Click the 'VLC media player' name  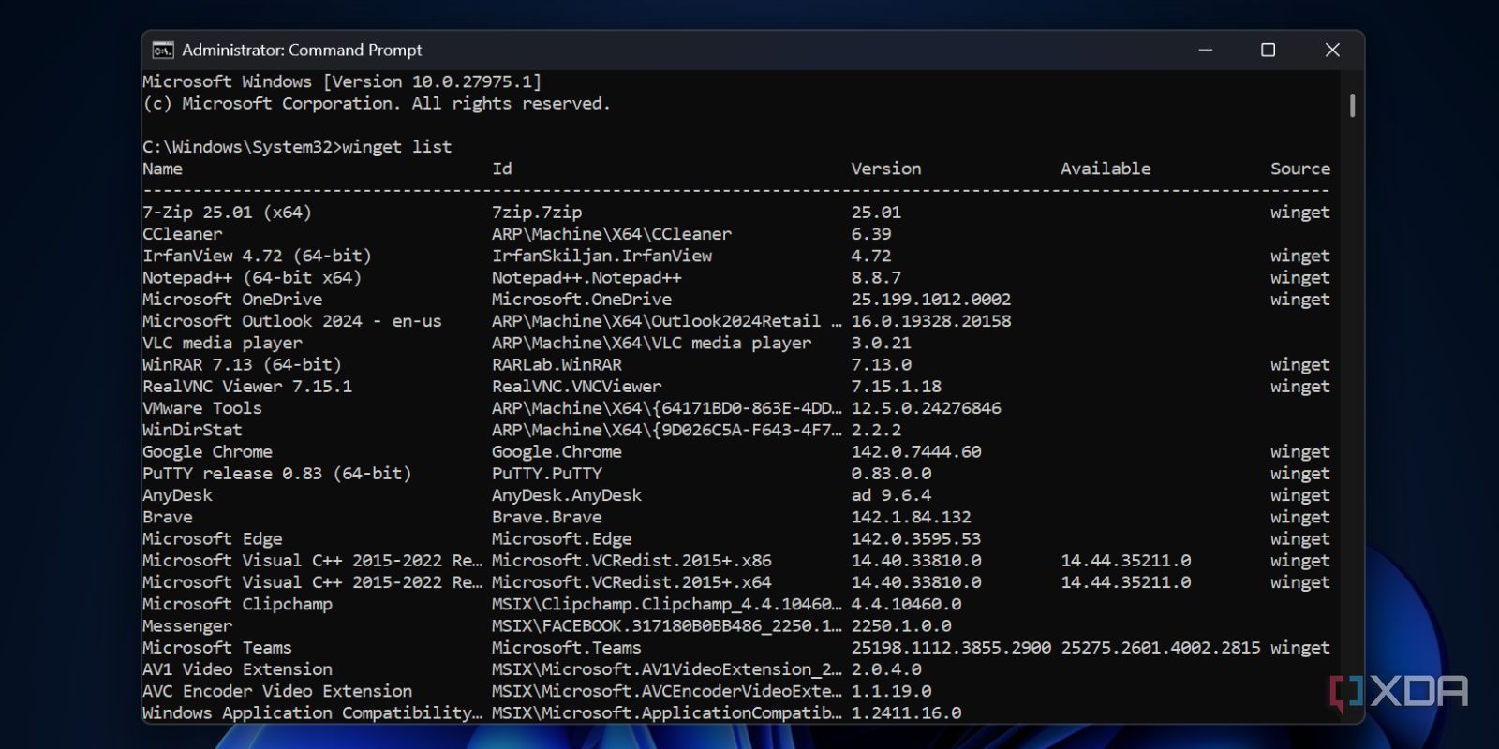222,343
